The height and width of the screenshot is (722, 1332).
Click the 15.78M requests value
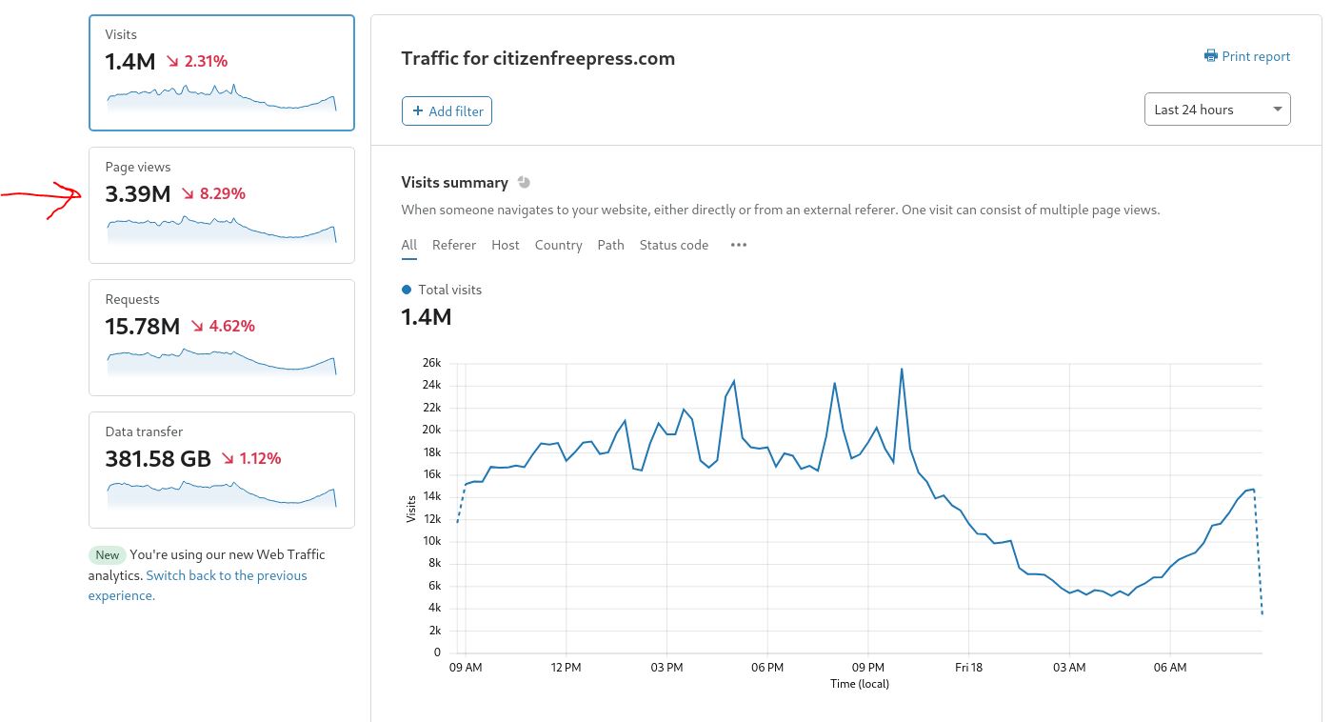pos(143,327)
